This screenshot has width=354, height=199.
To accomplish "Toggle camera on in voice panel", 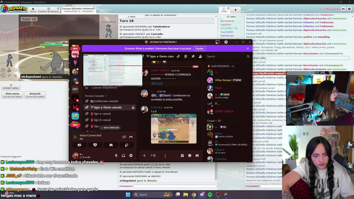I will click(79, 145).
